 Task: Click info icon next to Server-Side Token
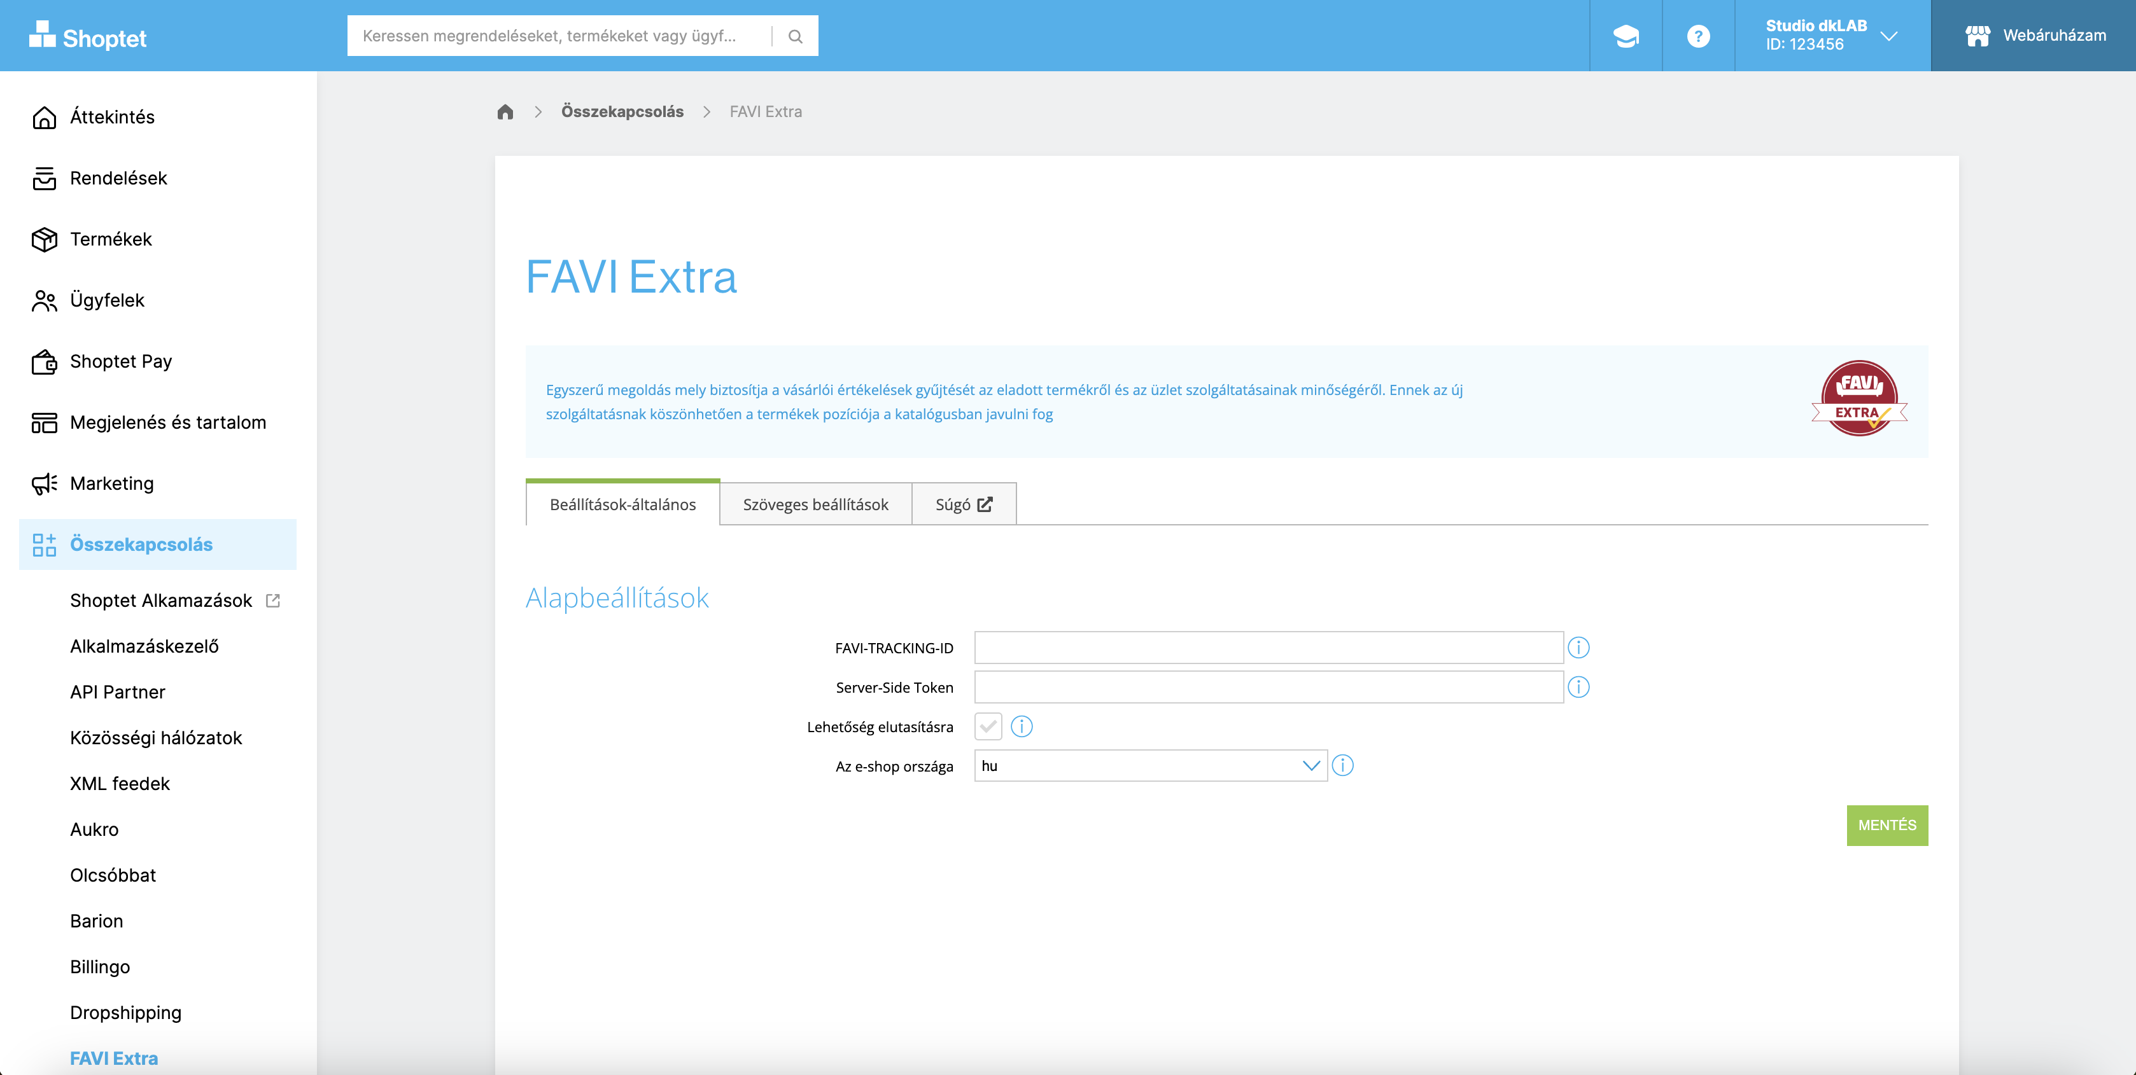click(1578, 687)
